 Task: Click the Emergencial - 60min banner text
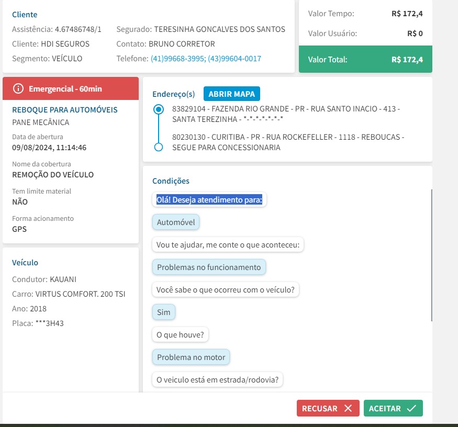point(65,88)
